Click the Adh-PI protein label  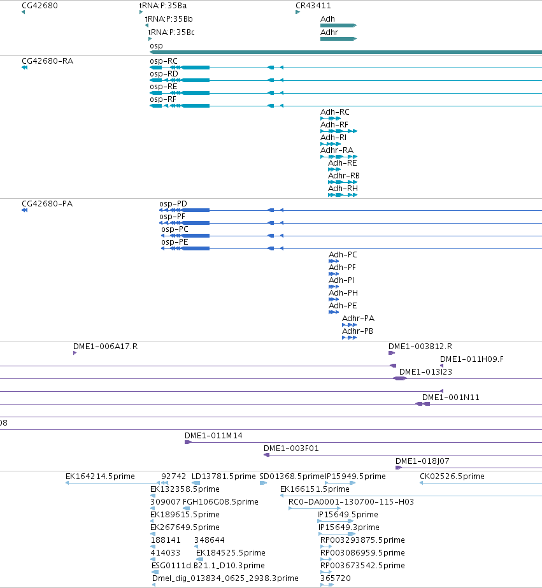[341, 280]
